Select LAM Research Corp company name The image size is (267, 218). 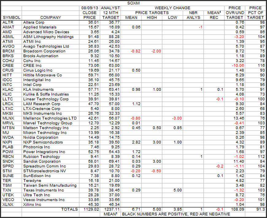click(42, 104)
